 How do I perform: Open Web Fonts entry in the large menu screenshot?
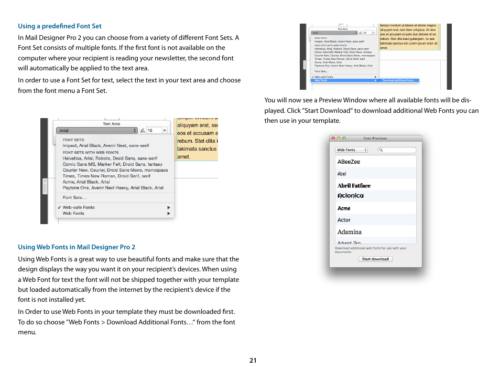click(x=73, y=213)
